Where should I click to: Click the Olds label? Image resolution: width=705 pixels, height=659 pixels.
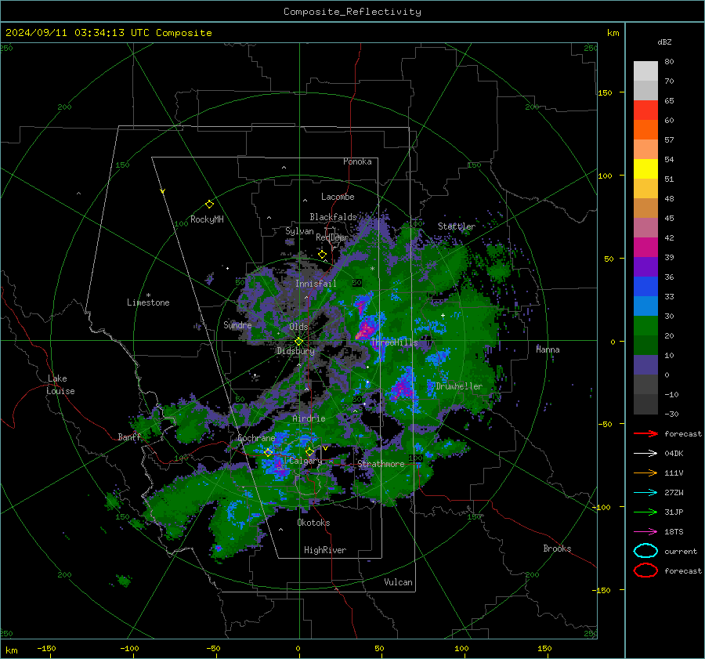[x=298, y=327]
